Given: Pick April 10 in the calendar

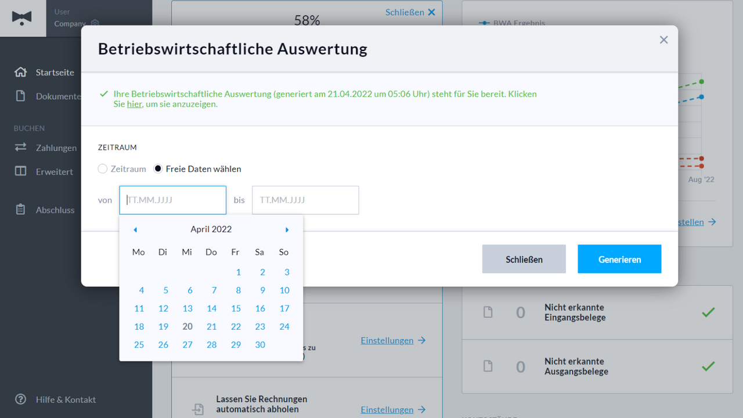Looking at the screenshot, I should tap(284, 290).
